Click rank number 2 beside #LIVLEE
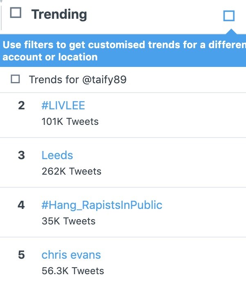 click(21, 106)
